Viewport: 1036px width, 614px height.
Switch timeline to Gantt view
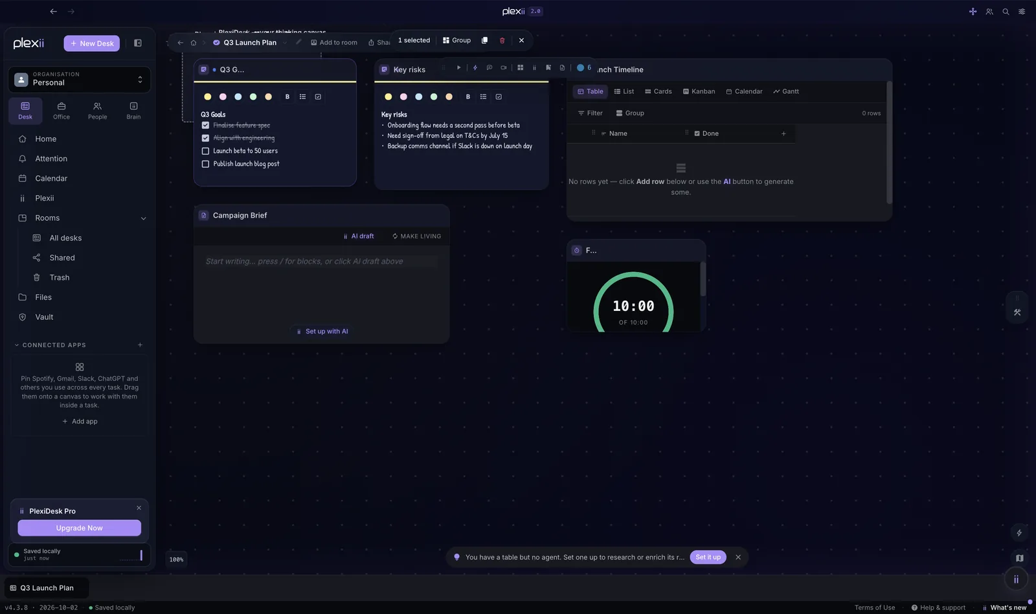click(x=785, y=91)
